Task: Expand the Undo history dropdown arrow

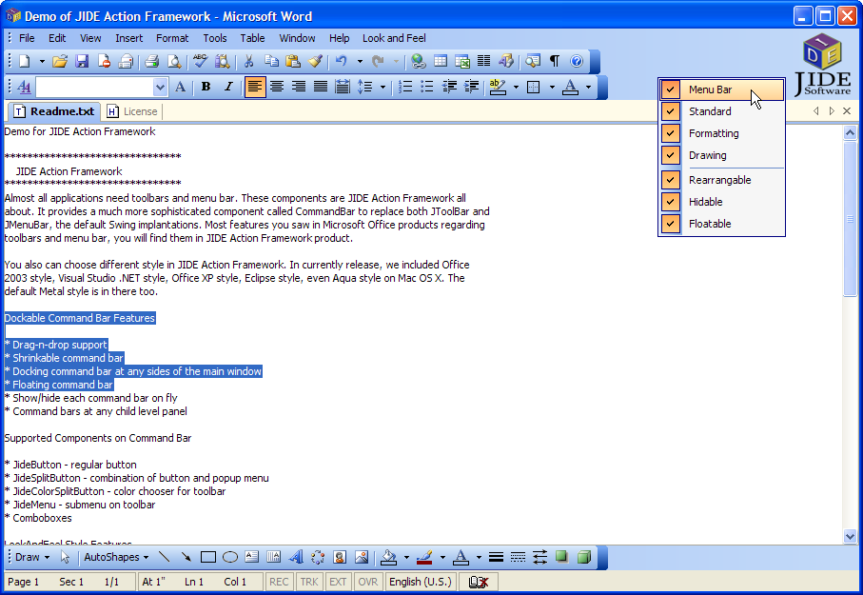Action: [x=360, y=61]
